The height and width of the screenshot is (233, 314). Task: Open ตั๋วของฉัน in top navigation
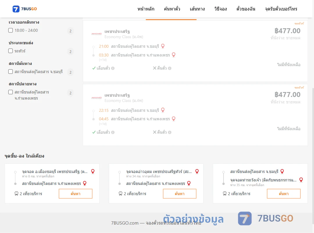246,9
